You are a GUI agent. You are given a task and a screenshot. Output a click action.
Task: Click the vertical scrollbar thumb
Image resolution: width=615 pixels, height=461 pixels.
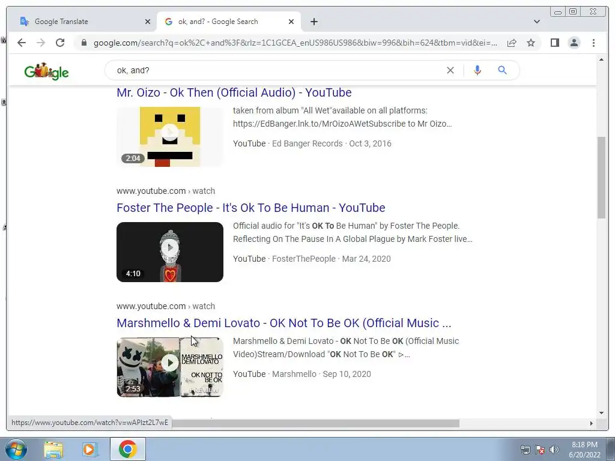tap(601, 177)
